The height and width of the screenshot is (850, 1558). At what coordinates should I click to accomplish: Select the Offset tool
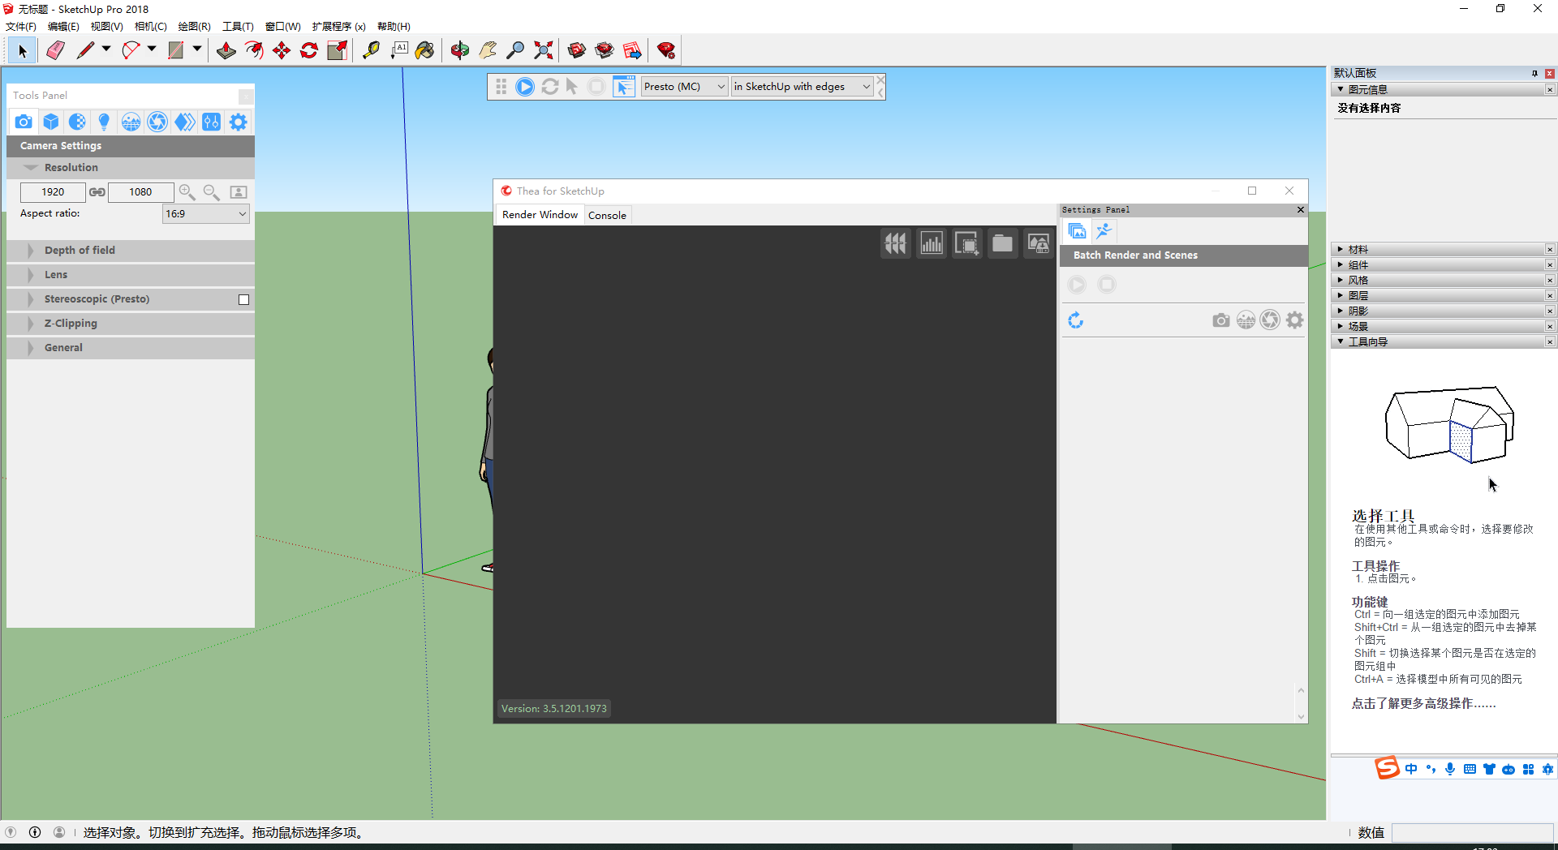(x=254, y=50)
